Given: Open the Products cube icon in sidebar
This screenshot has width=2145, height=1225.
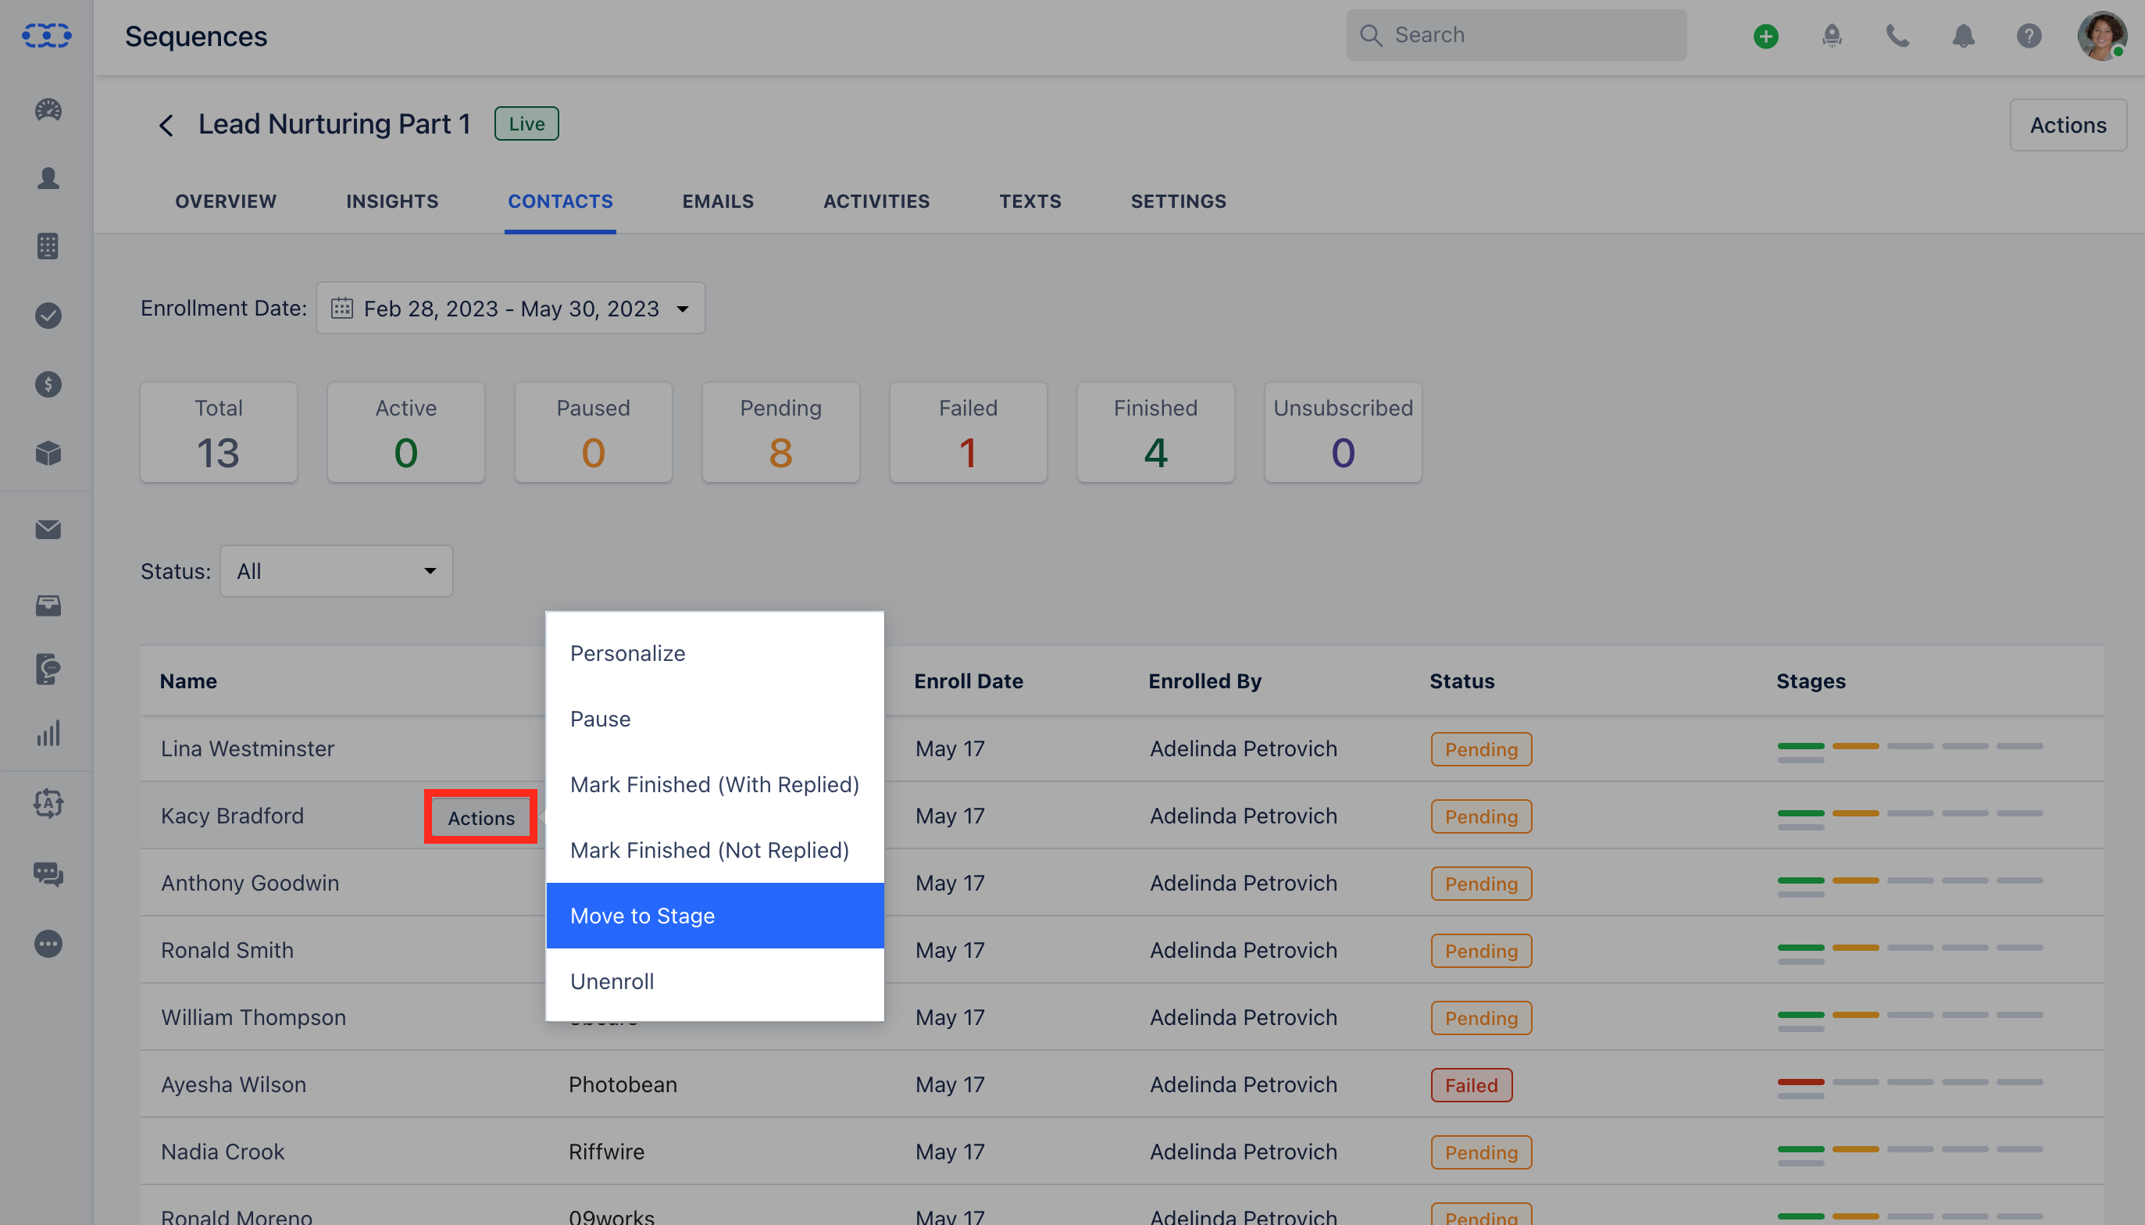Looking at the screenshot, I should 48,455.
